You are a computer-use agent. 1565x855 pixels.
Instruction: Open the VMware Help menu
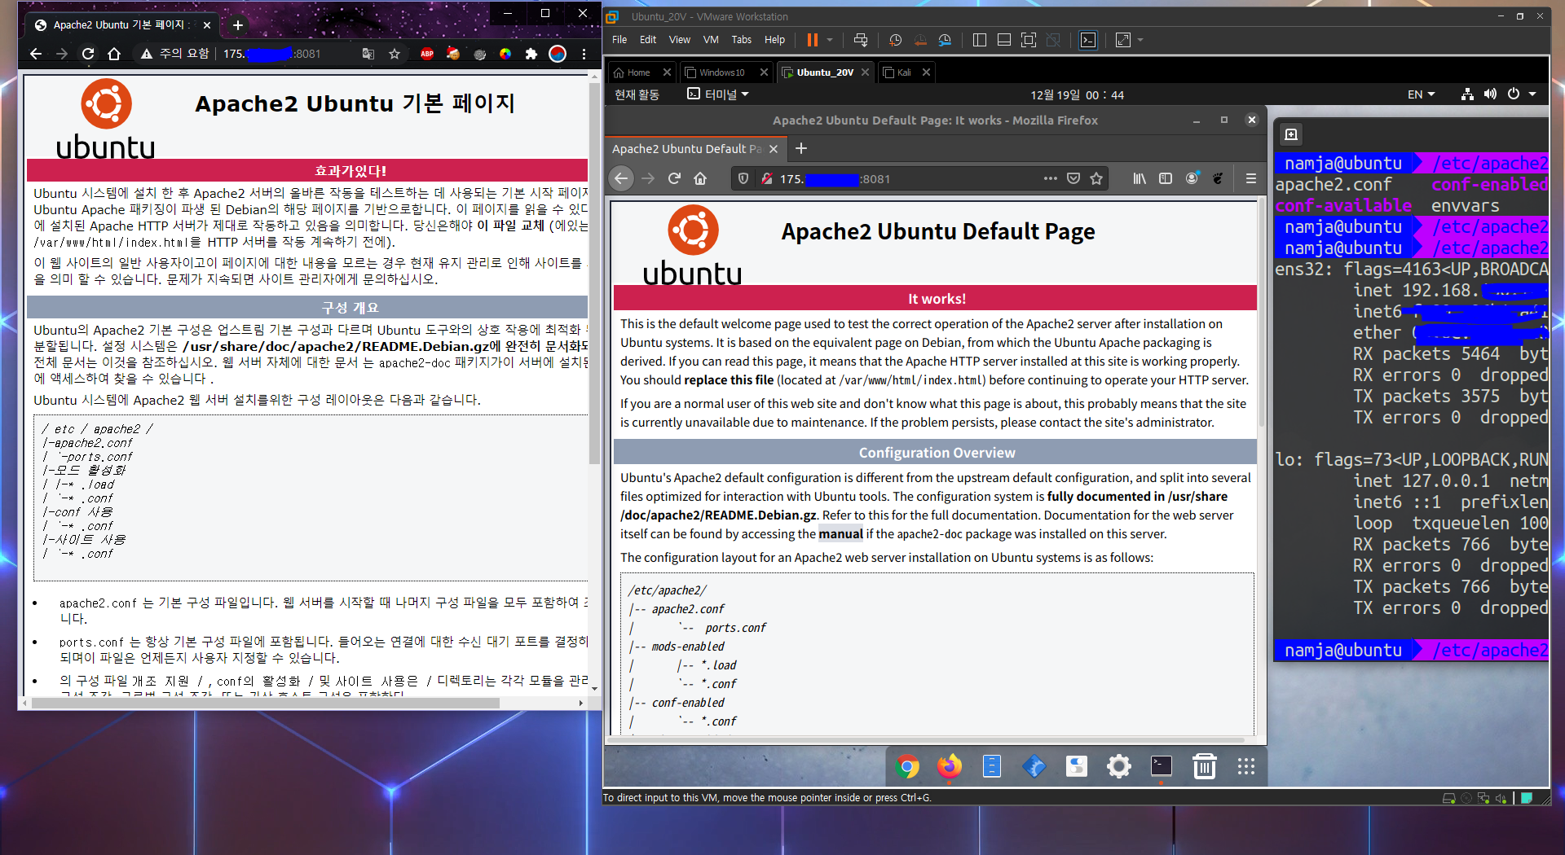pyautogui.click(x=774, y=40)
